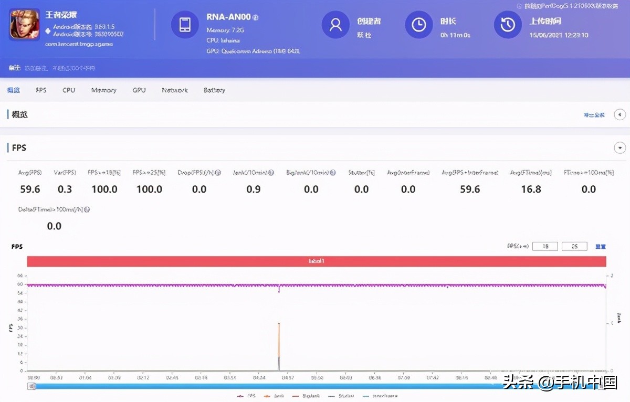The height and width of the screenshot is (402, 630).
Task: Go to the Battery tab
Action: (214, 90)
